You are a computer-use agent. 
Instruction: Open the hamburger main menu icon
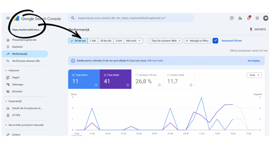[8, 18]
